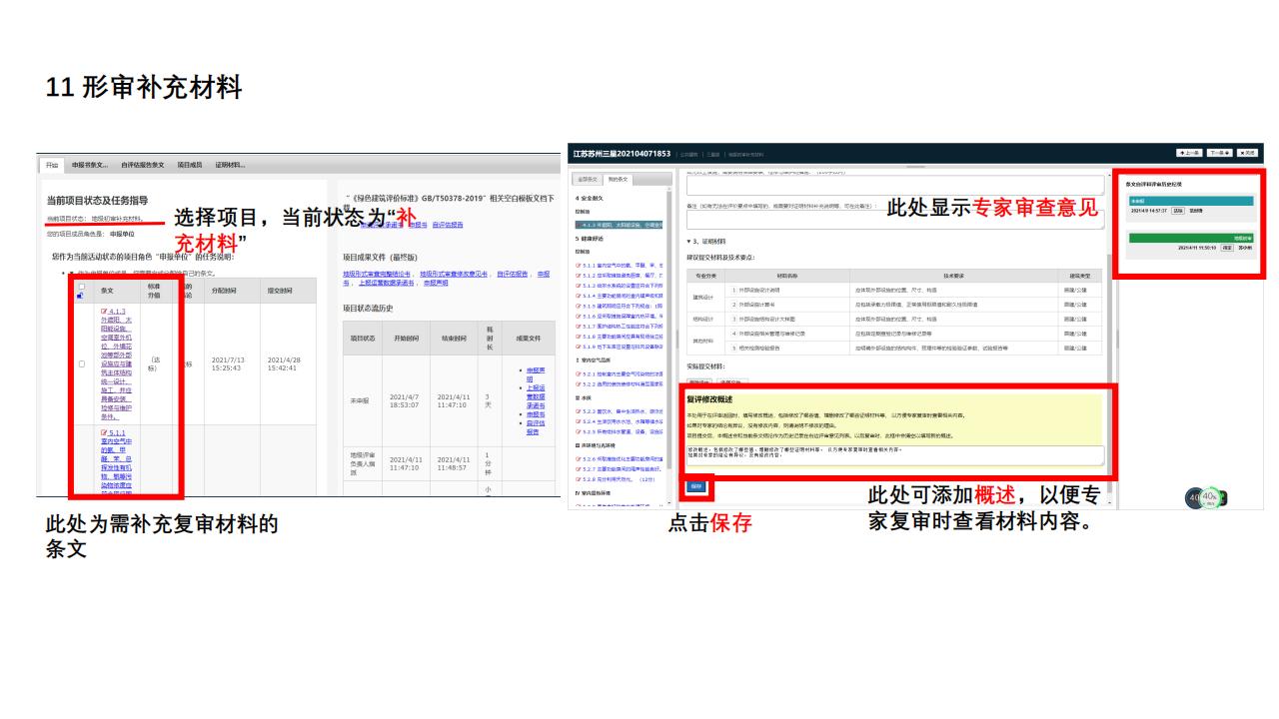Click into the 备注 text area
1279x719 pixels.
pyautogui.click(x=894, y=219)
